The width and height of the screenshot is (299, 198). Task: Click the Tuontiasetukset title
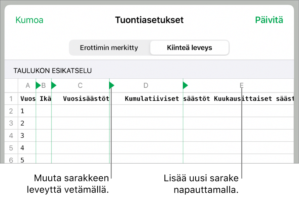(149, 20)
